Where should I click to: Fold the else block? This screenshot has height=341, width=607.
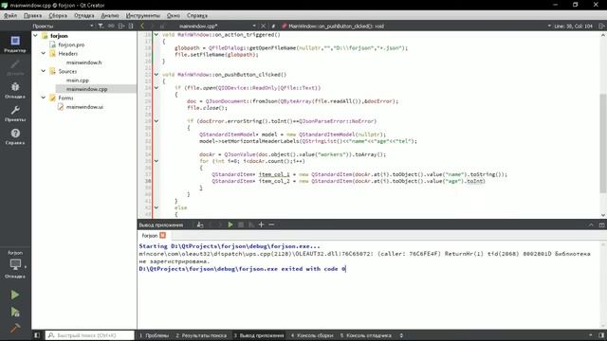(x=156, y=207)
